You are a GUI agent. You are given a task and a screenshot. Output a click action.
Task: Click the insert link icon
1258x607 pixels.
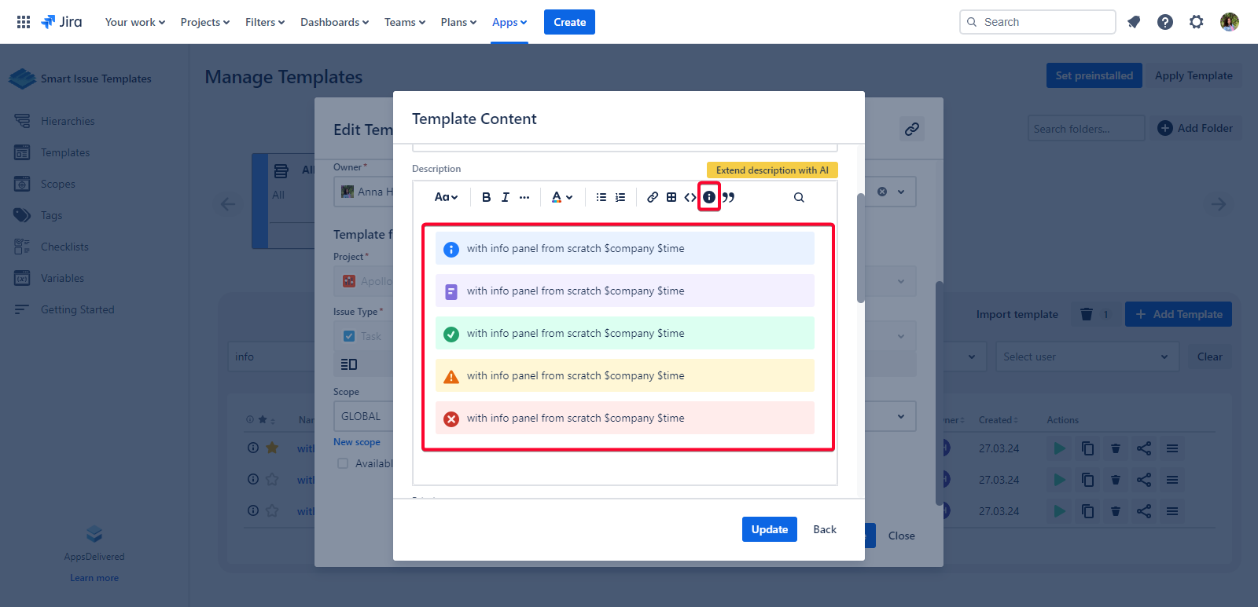pos(653,197)
